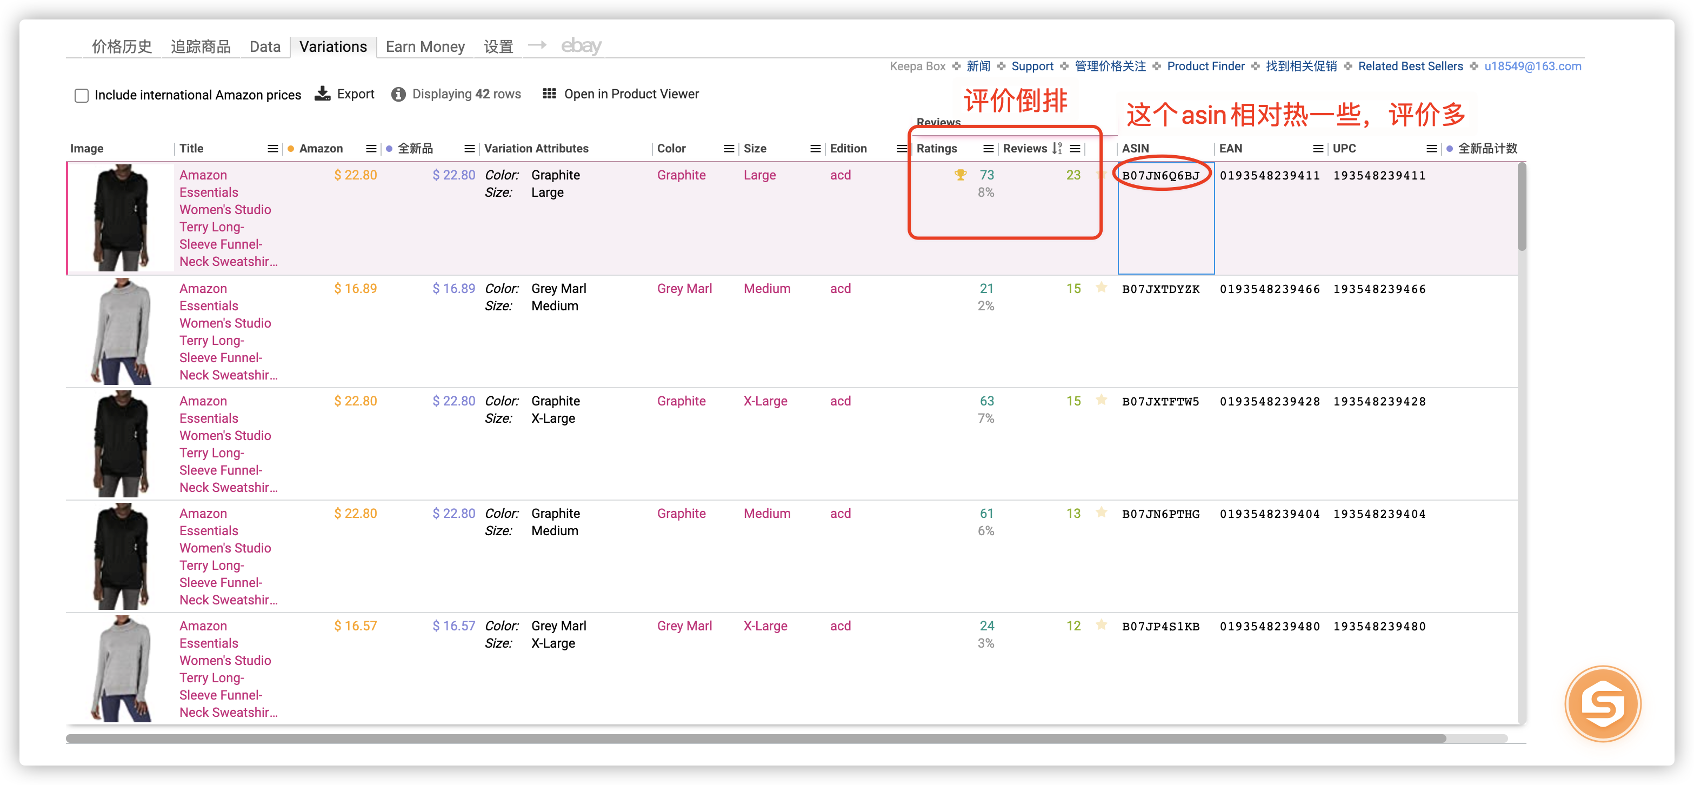Click the star icon in row B07JN6PTHG
Viewport: 1694px width, 785px height.
click(1102, 513)
